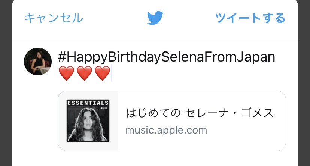Click the # symbol starting the hashtag
Viewport: 310px width, 166px height.
click(x=63, y=57)
